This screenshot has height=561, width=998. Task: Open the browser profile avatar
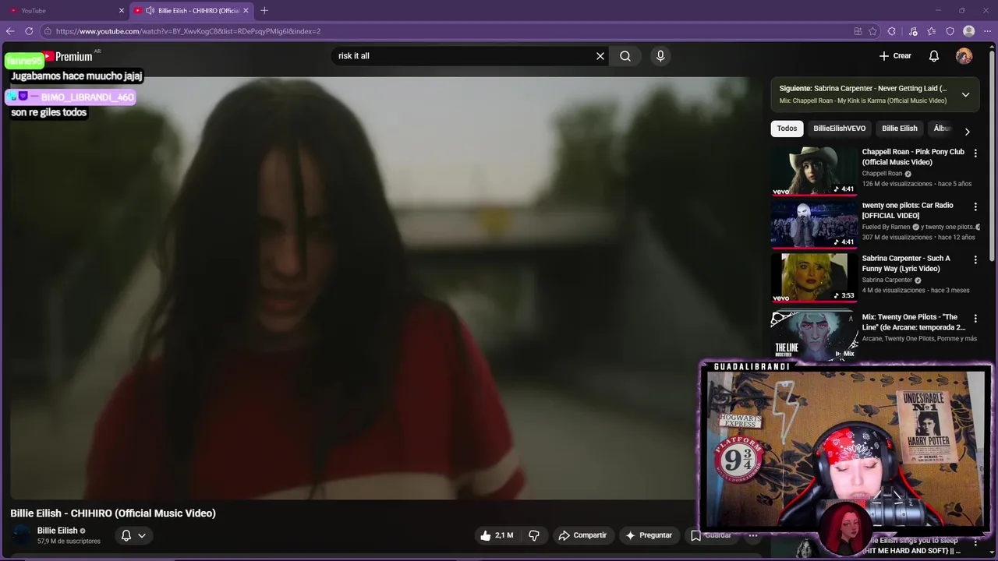(969, 31)
